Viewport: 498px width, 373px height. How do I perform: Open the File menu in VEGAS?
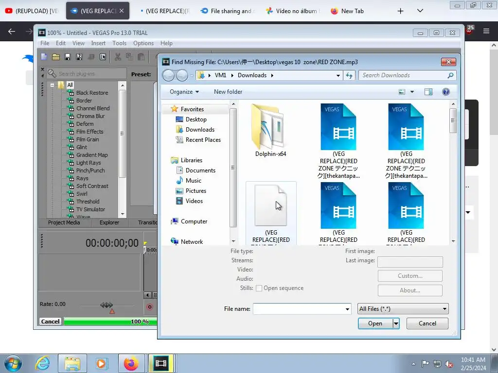coord(44,43)
